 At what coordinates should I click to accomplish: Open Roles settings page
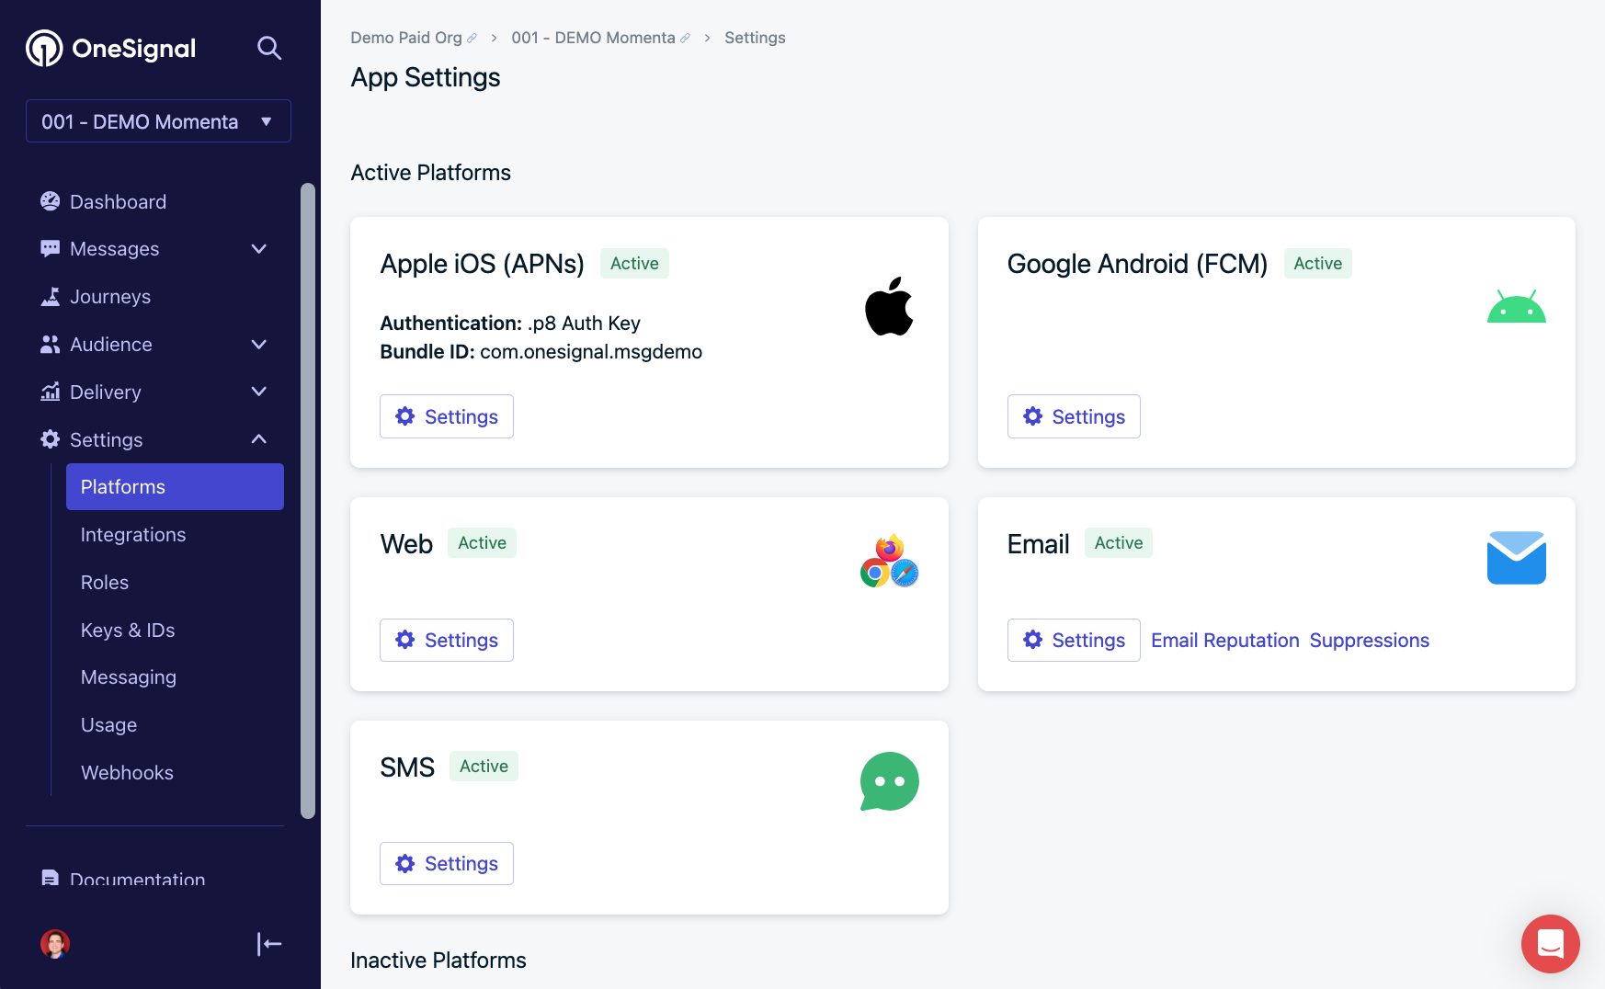(x=105, y=583)
